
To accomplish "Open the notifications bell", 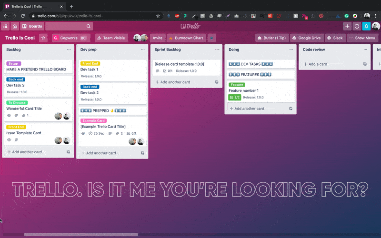I will (x=366, y=26).
